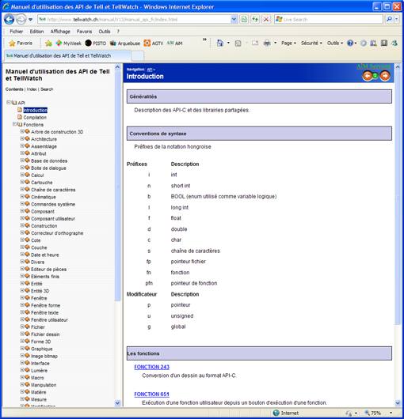Click the Print icon
404x419 pixels.
(267, 43)
